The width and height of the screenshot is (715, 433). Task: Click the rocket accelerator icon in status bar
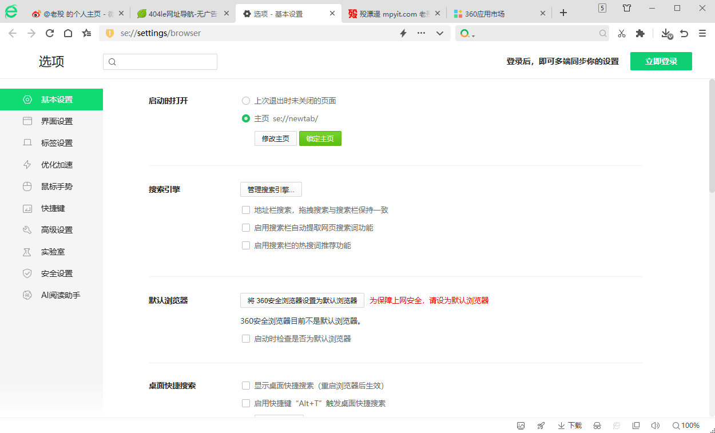(x=541, y=426)
